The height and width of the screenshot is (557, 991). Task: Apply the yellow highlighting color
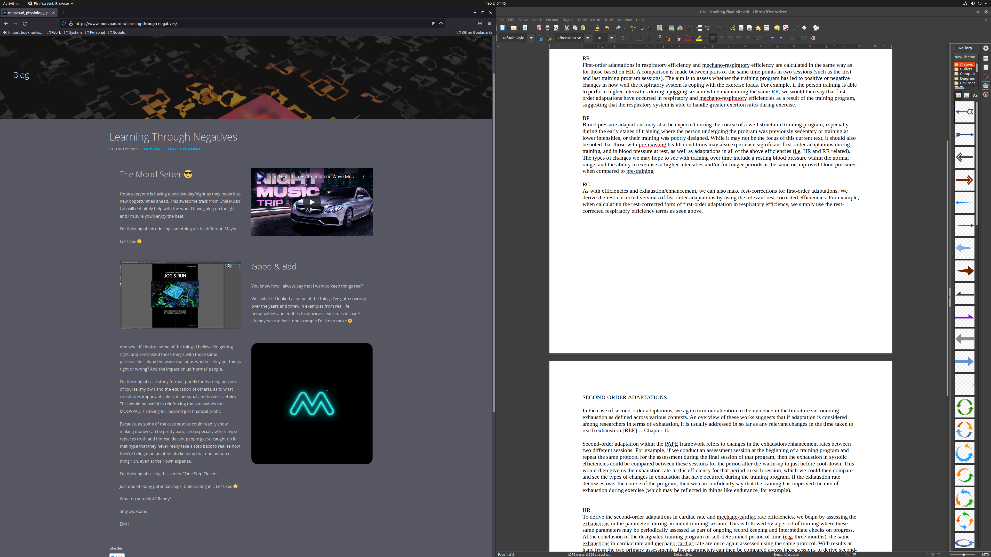pos(699,38)
